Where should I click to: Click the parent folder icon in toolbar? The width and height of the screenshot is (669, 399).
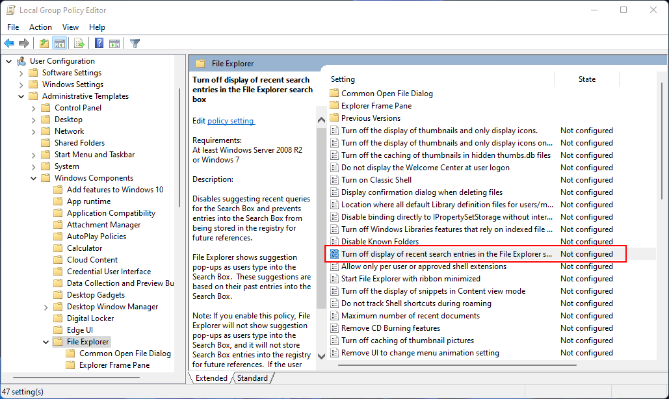pos(44,43)
